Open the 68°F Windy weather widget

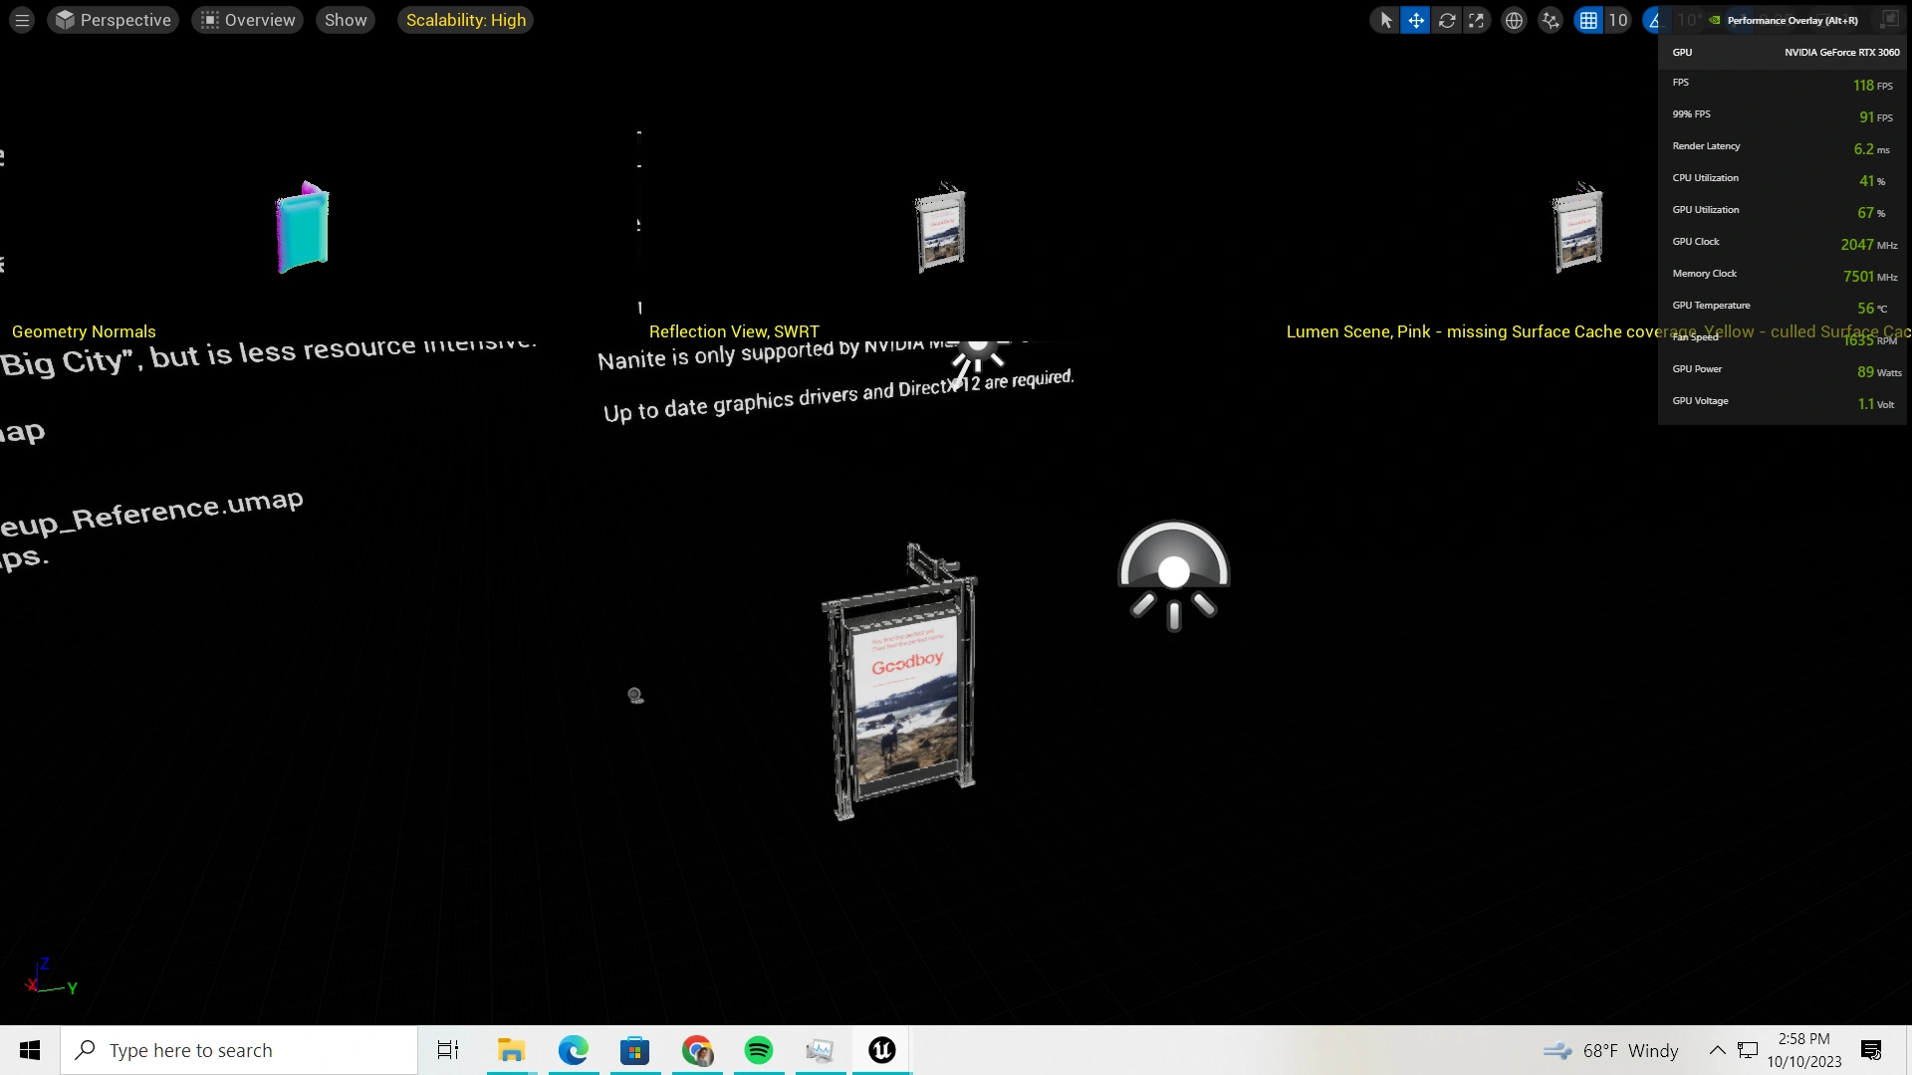[1611, 1050]
